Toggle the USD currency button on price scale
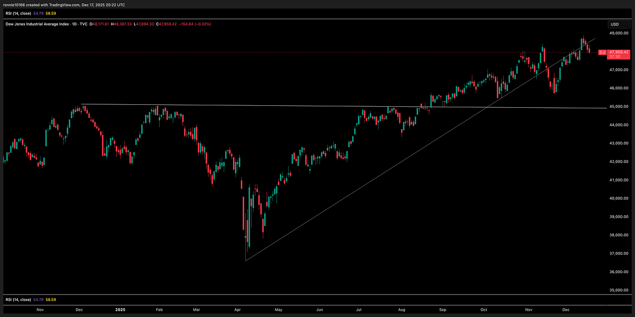The height and width of the screenshot is (317, 635). click(618, 24)
